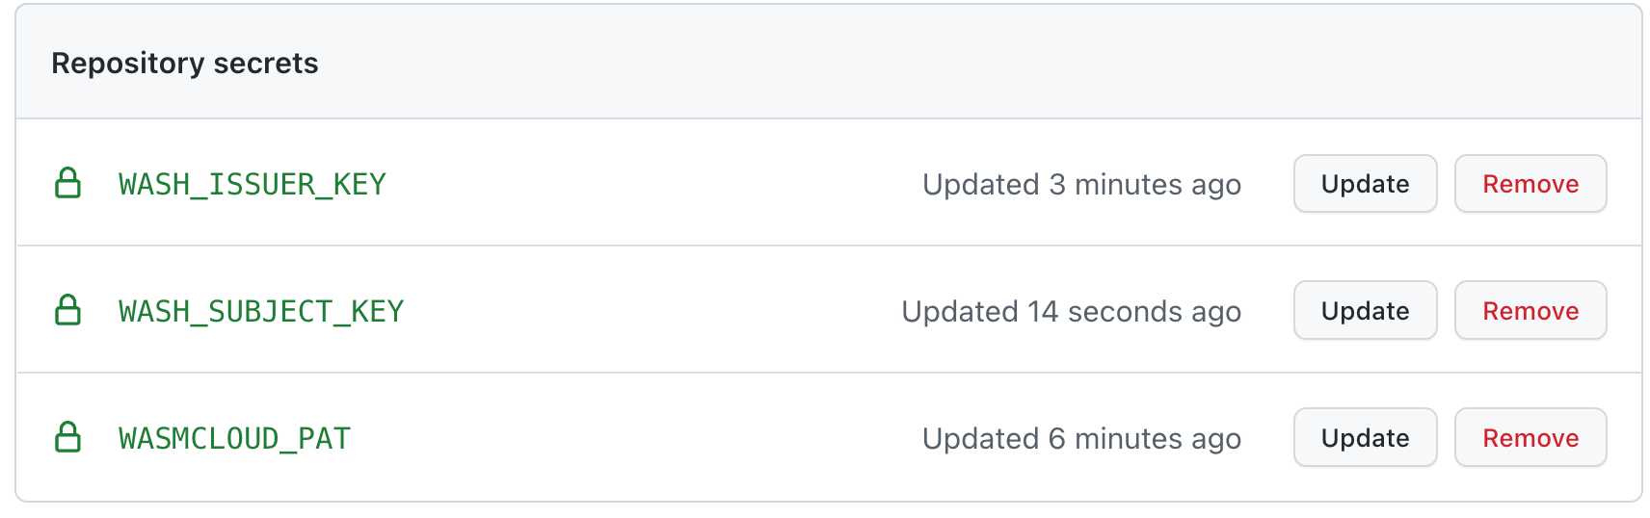
Task: Click the "Updated 14 seconds ago" timestamp
Action: (1071, 311)
